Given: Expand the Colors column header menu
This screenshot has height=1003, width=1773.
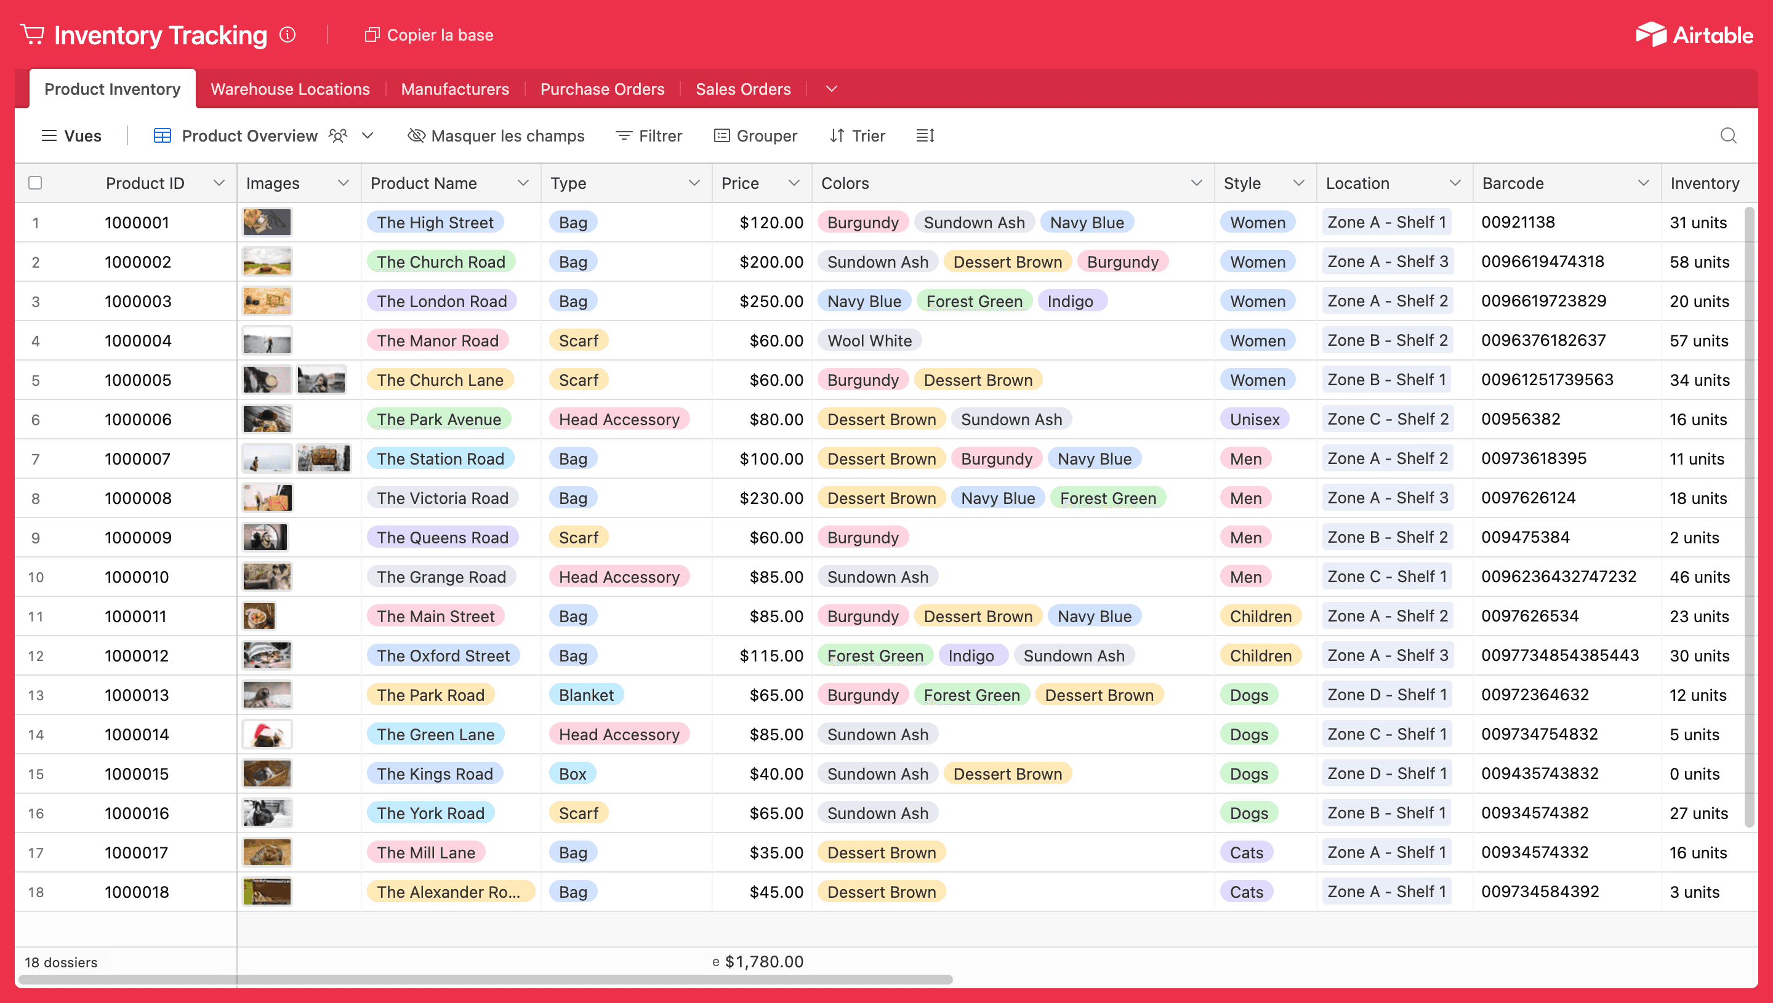Looking at the screenshot, I should point(1197,183).
